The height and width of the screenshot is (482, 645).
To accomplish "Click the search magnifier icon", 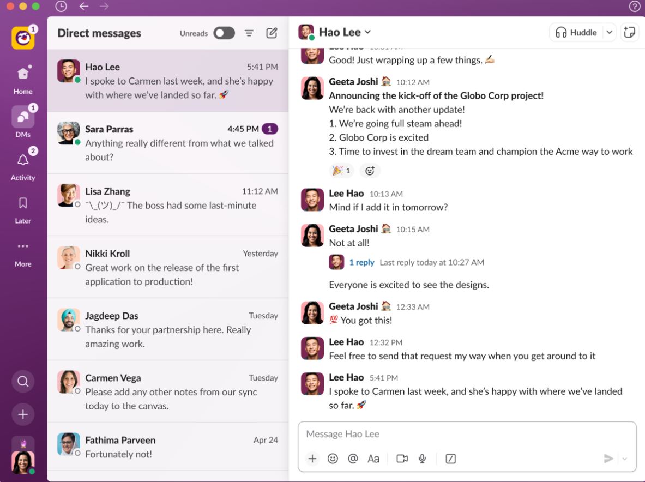I will (x=23, y=381).
